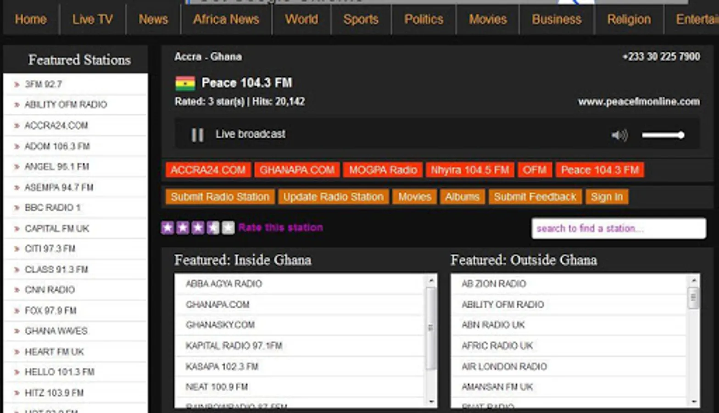Select the ACCRA24.COM red button
The image size is (719, 413).
pyautogui.click(x=208, y=170)
